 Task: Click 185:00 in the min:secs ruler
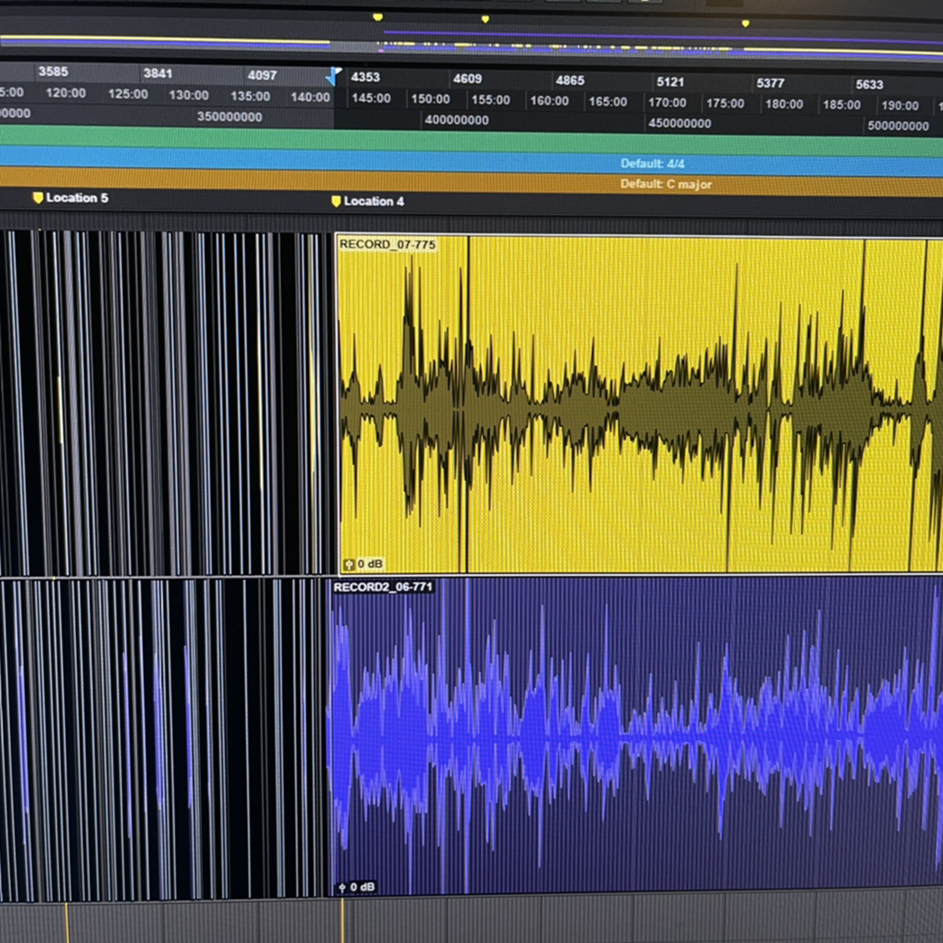click(841, 105)
